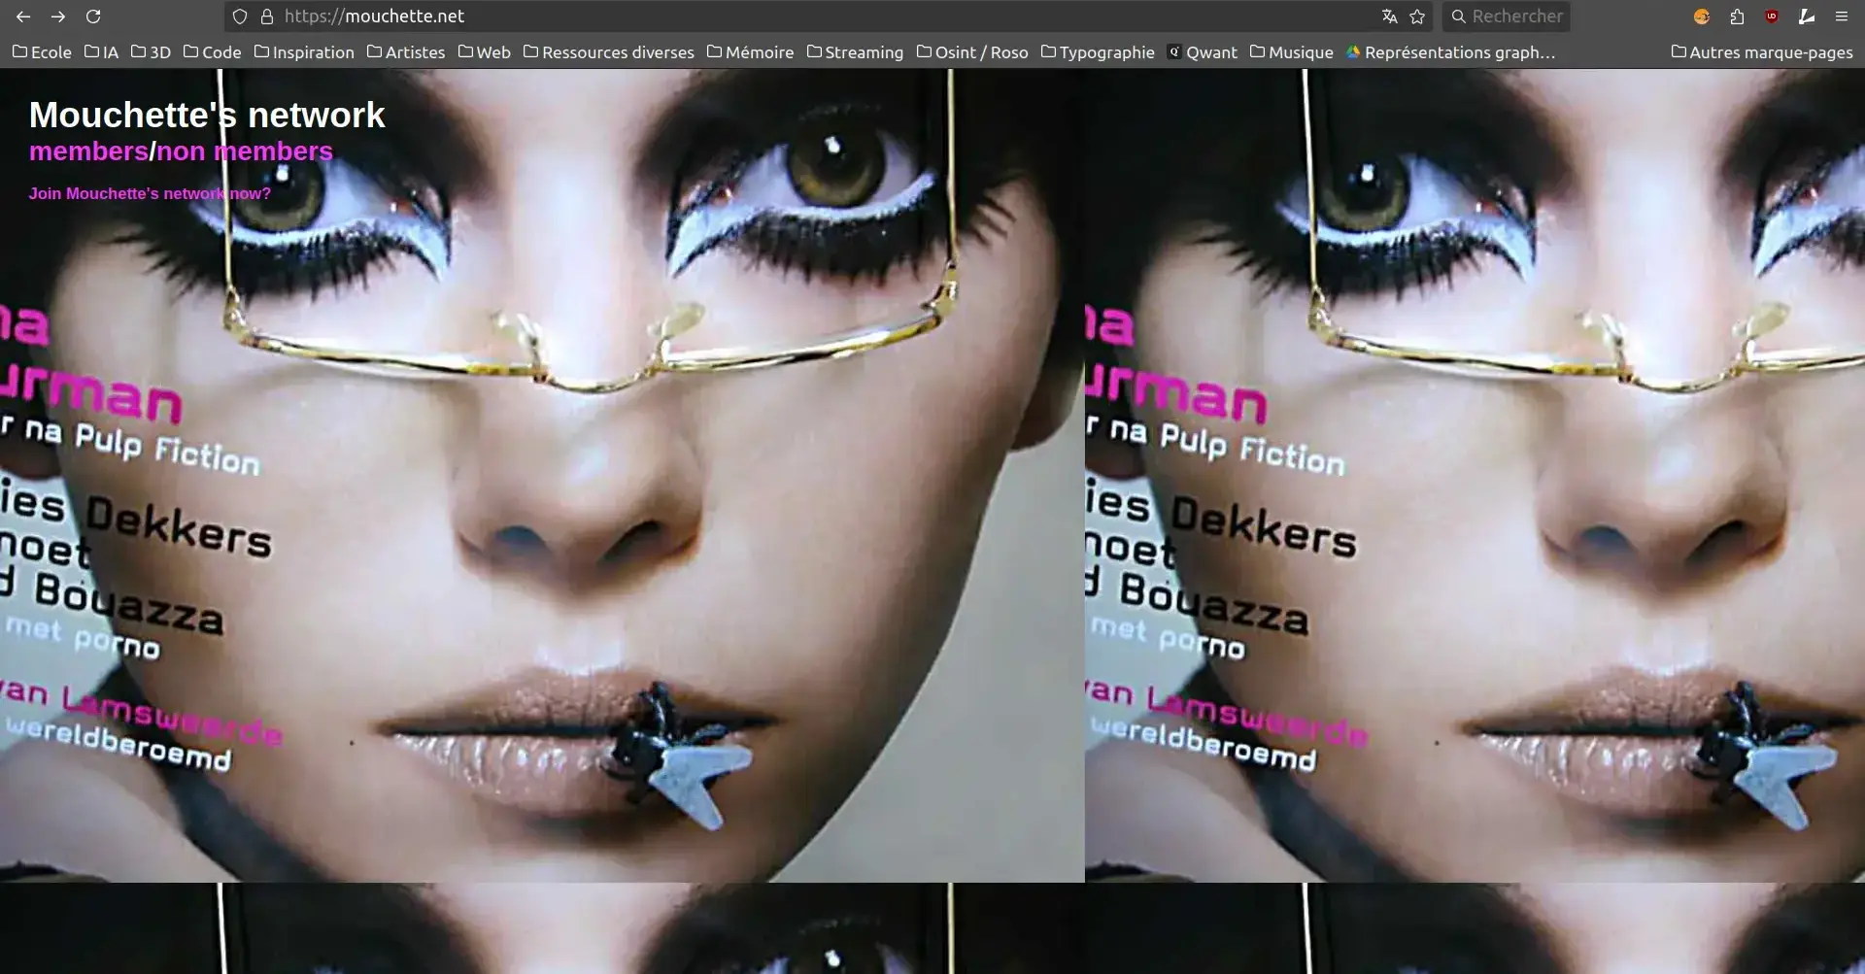Click the translate page icon

tap(1389, 17)
